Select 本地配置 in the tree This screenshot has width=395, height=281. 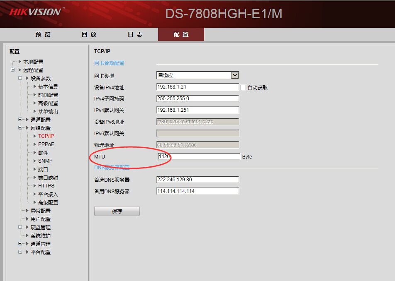tap(33, 62)
